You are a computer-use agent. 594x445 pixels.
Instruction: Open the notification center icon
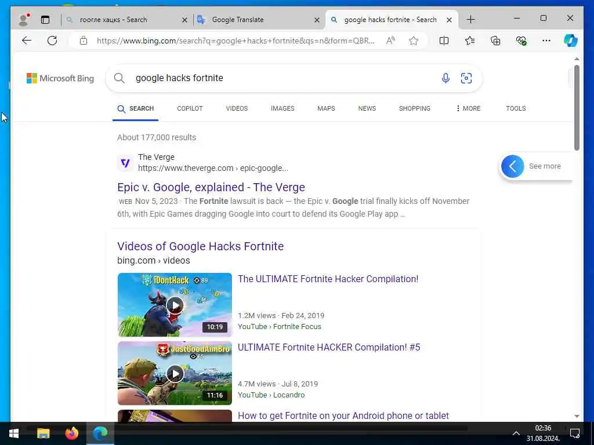(x=575, y=433)
